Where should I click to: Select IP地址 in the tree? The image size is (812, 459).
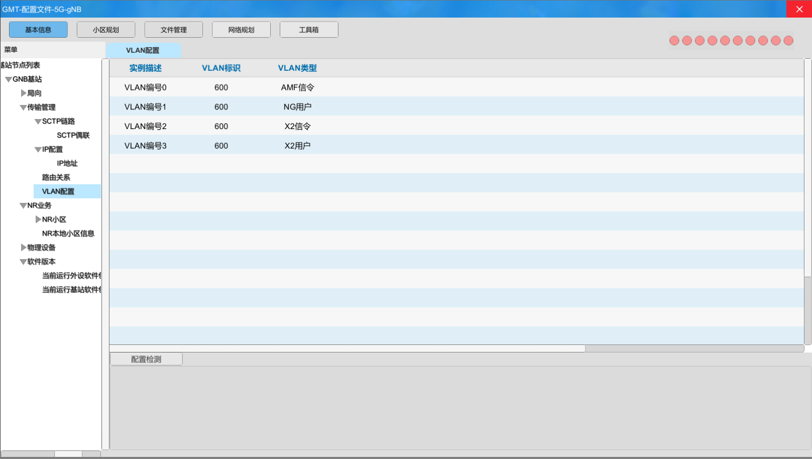(x=67, y=163)
